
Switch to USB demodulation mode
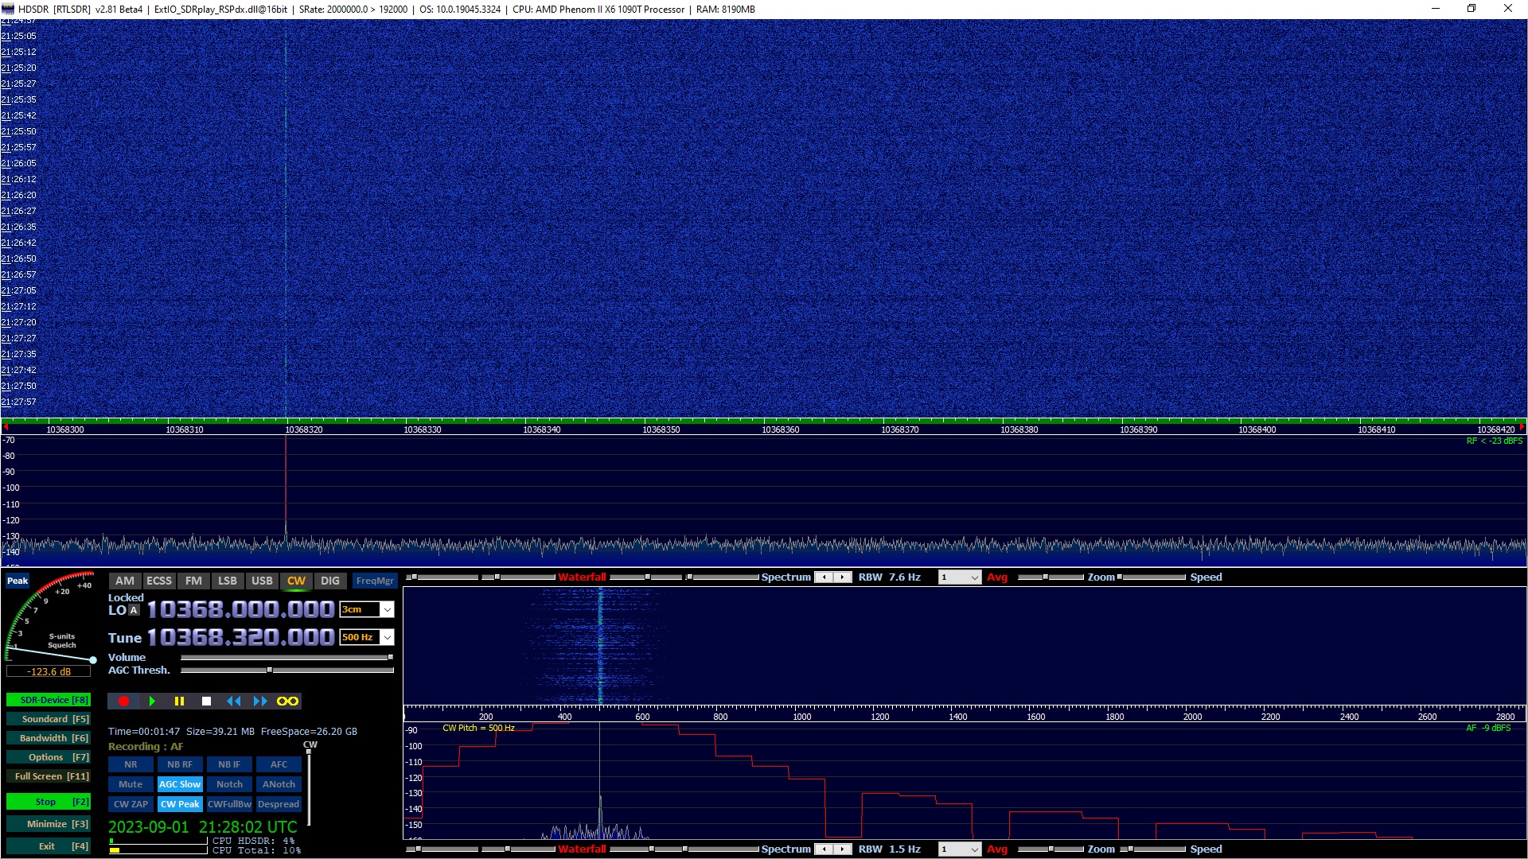[x=262, y=581]
